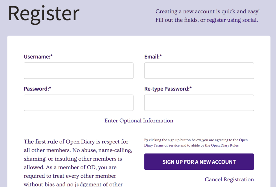The width and height of the screenshot is (276, 187).
Task: Click the Username input field
Action: [x=78, y=71]
